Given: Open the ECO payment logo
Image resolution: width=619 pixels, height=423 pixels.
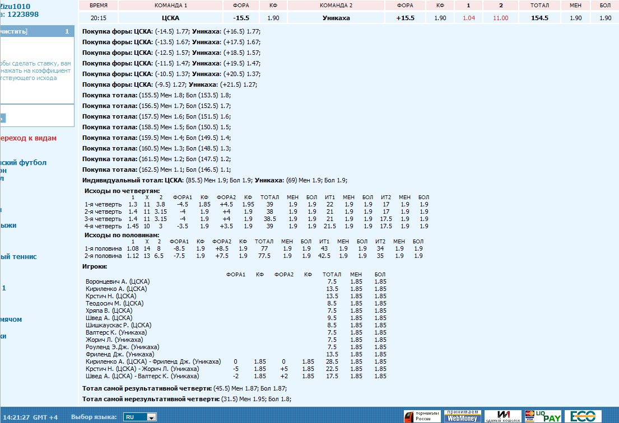Looking at the screenshot, I should pyautogui.click(x=583, y=416).
